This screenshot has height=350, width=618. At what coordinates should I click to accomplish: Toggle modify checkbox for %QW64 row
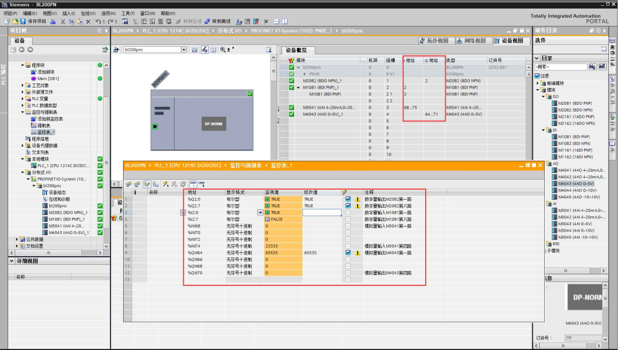coord(348,253)
